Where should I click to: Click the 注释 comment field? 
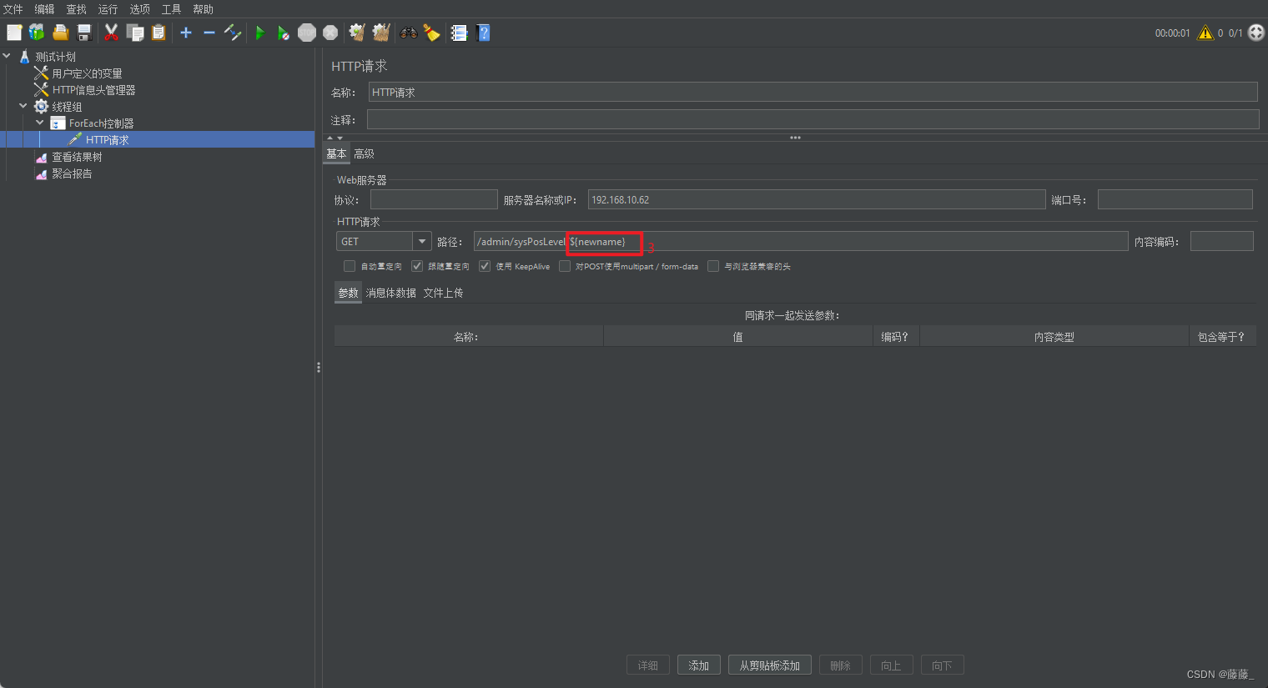[813, 119]
